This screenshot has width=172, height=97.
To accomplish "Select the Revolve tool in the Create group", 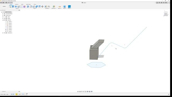I will [16, 6].
